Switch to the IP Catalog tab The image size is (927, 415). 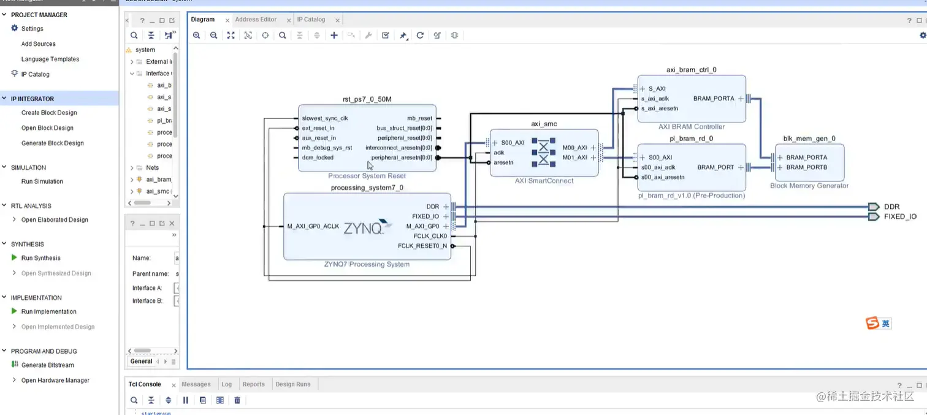[x=311, y=20]
